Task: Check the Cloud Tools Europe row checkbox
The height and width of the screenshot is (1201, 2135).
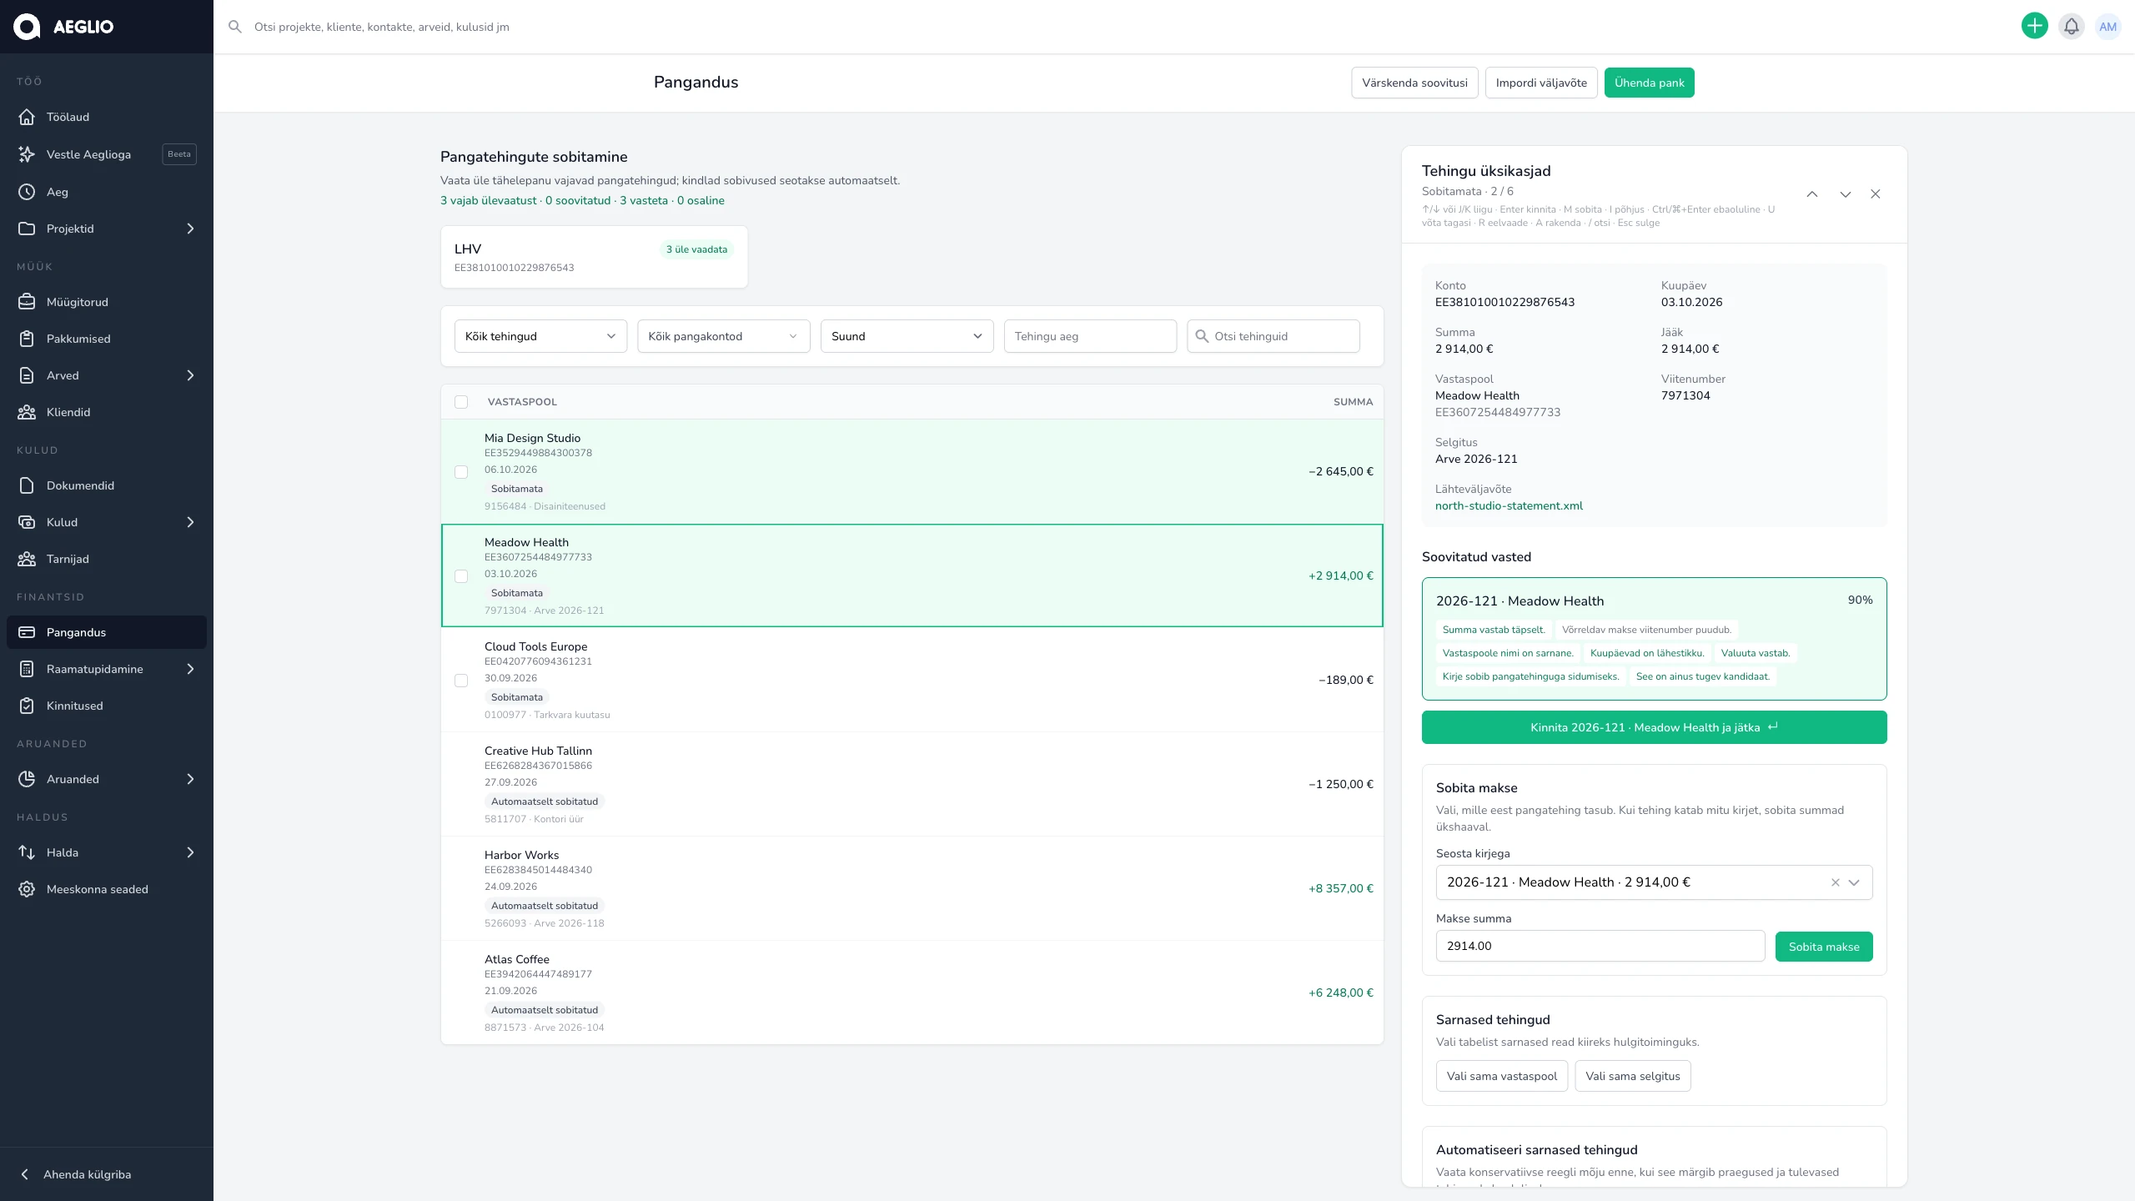Action: point(461,681)
